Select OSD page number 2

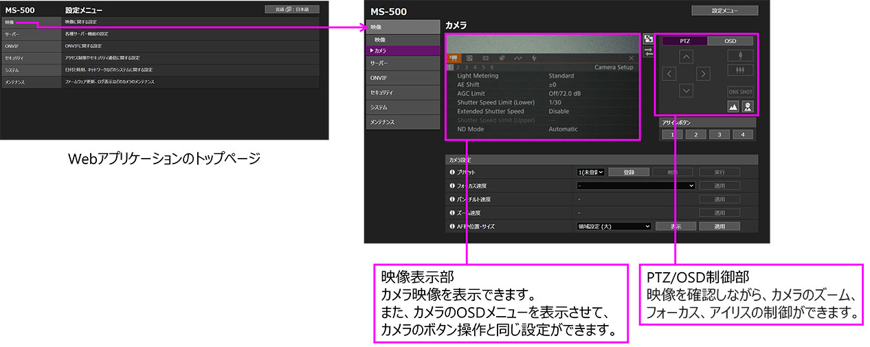[x=458, y=67]
